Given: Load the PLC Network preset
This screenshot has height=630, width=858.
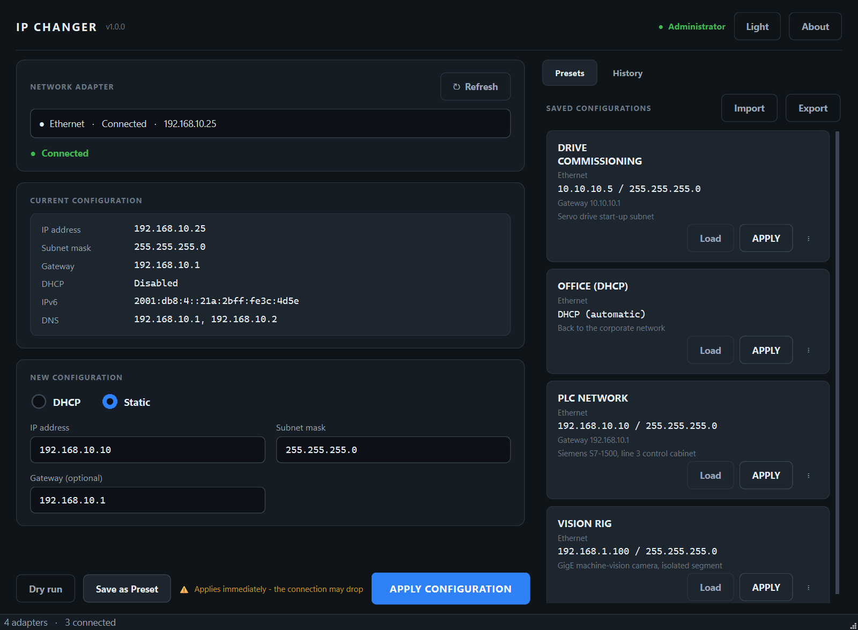Looking at the screenshot, I should (x=711, y=476).
